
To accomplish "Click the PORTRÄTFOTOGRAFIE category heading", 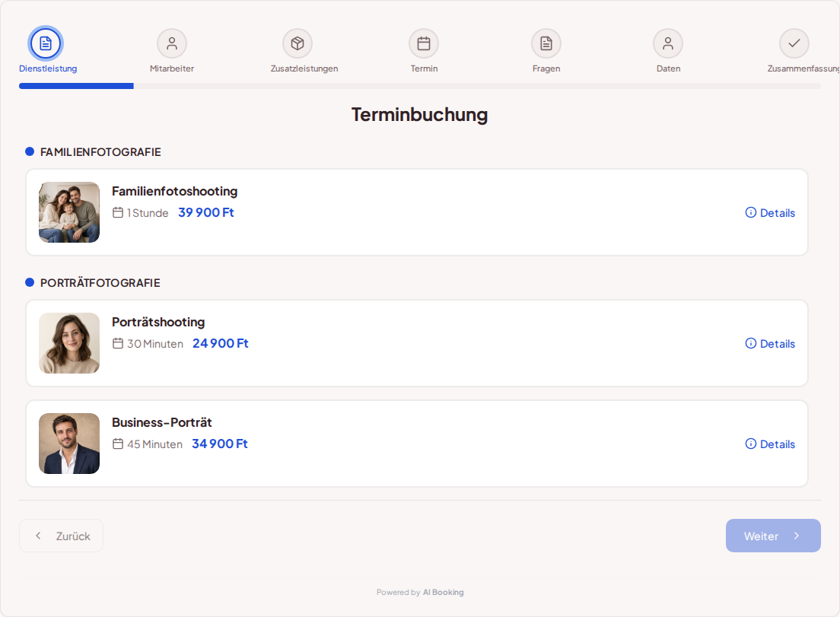I will (x=100, y=283).
